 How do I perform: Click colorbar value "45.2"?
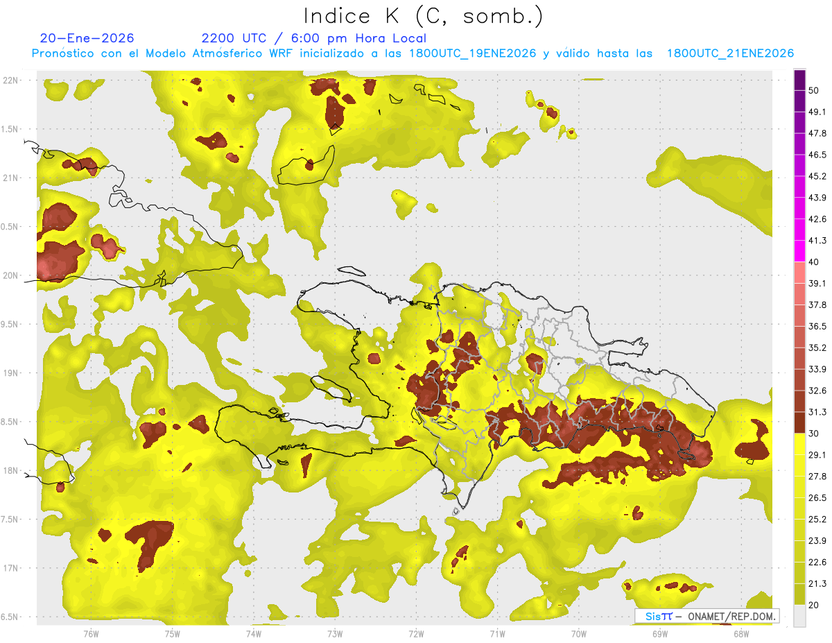click(x=817, y=176)
